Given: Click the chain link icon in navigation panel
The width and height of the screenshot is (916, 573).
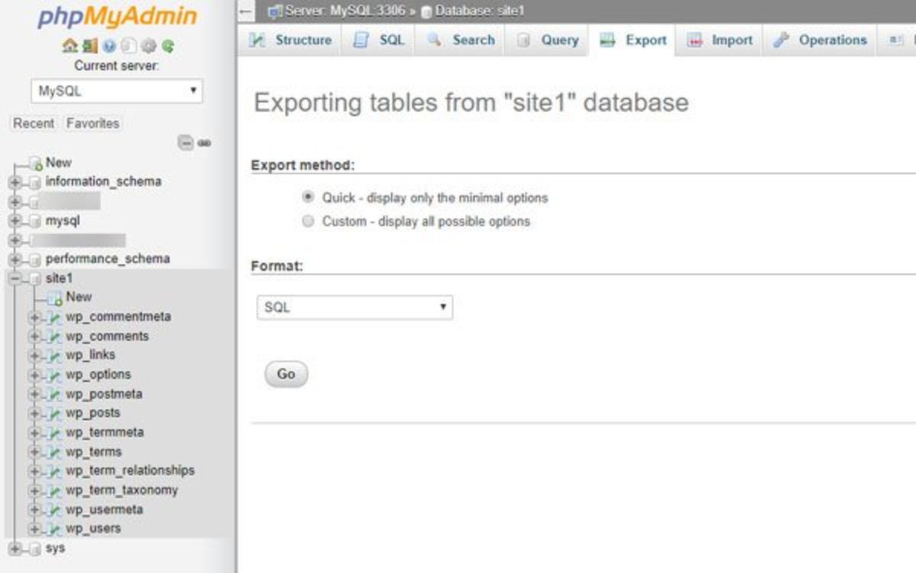Looking at the screenshot, I should point(204,143).
